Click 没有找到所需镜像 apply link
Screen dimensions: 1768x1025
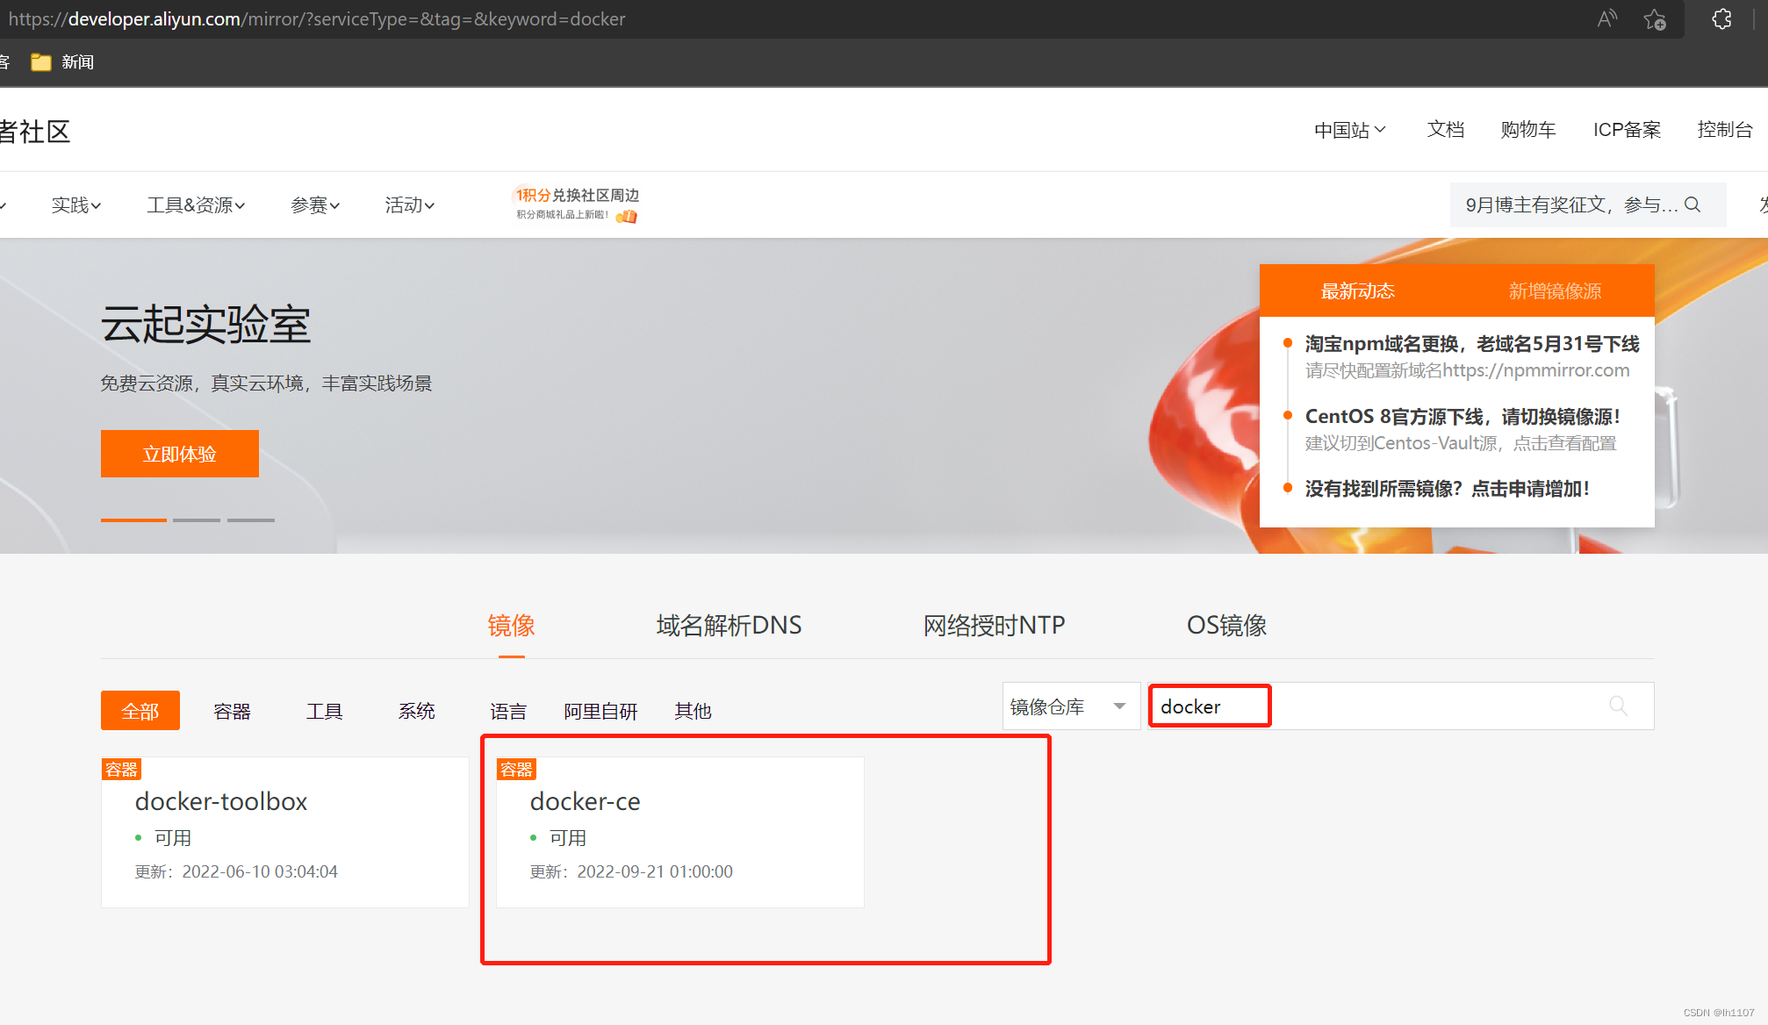(x=1447, y=489)
